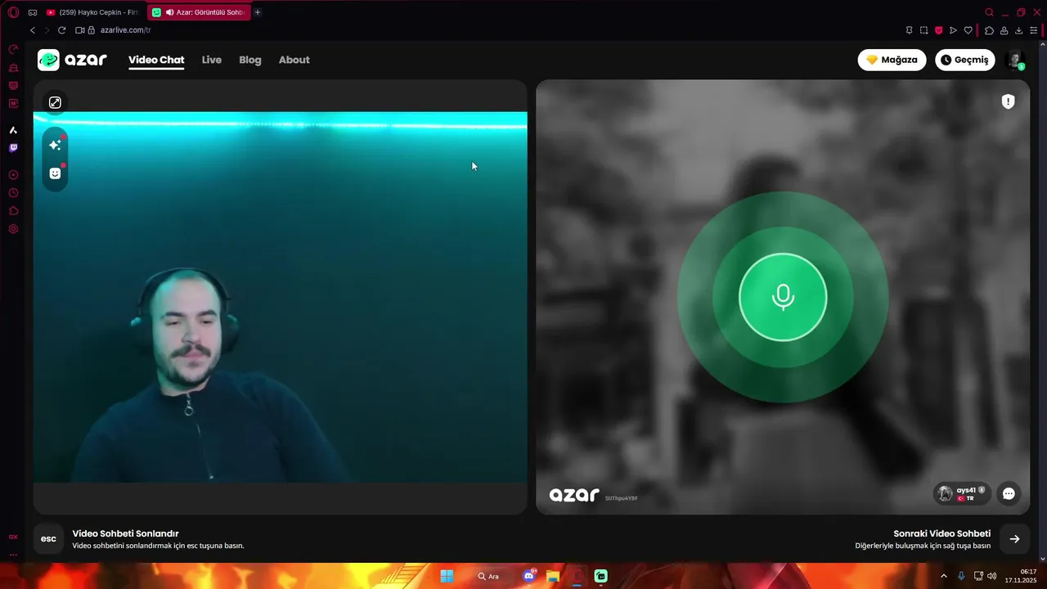Reload the current page
The image size is (1047, 589).
click(x=61, y=30)
